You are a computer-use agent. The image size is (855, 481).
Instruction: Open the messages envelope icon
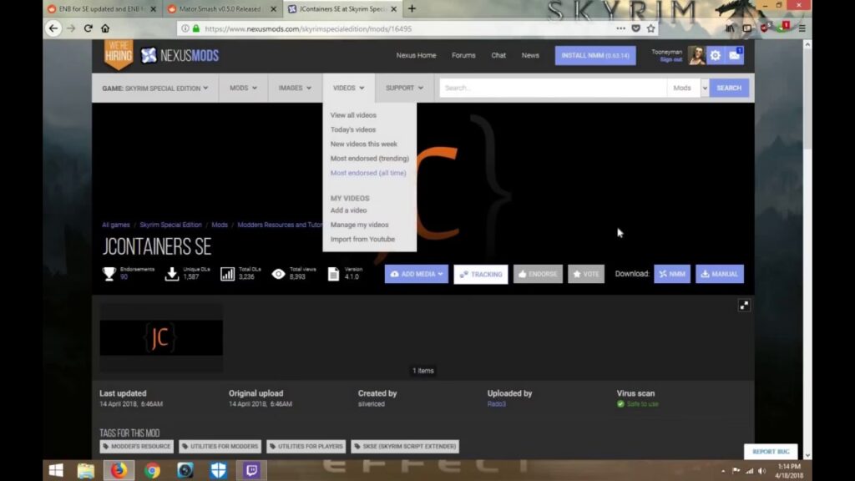click(735, 55)
